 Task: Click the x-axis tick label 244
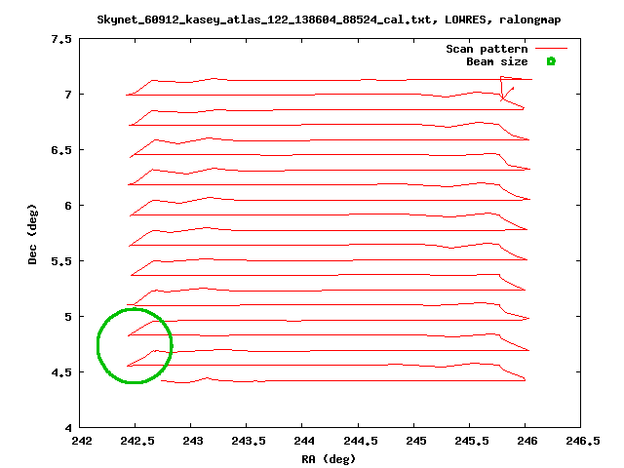point(304,441)
